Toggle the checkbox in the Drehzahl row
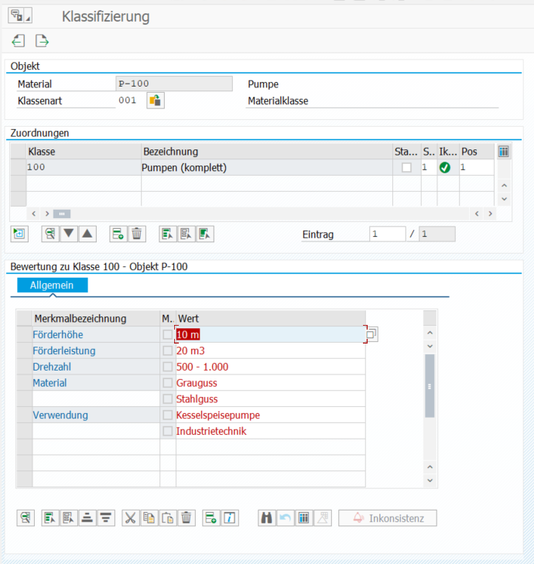Viewport: 534px width, 564px height. [167, 367]
